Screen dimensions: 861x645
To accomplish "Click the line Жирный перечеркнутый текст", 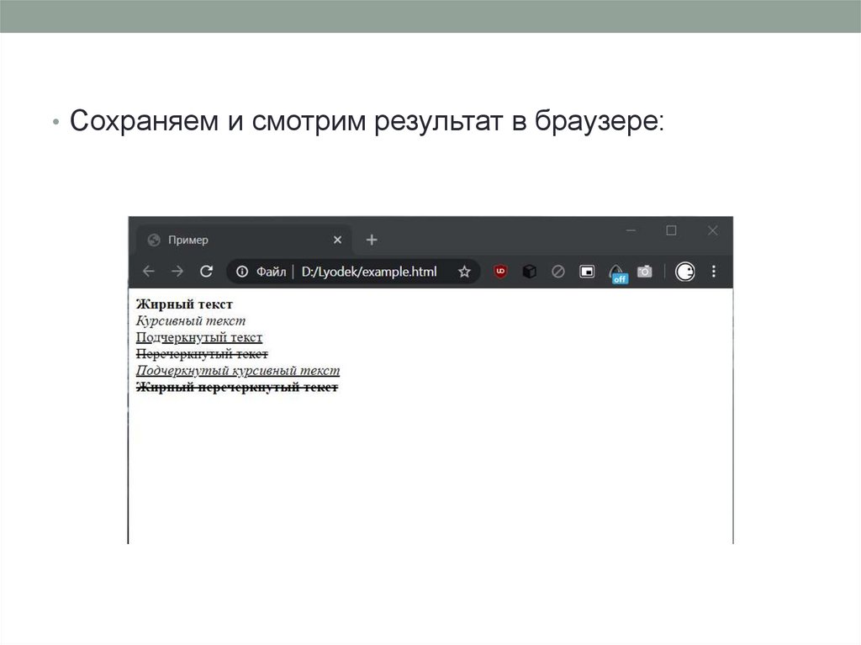I will tap(236, 387).
